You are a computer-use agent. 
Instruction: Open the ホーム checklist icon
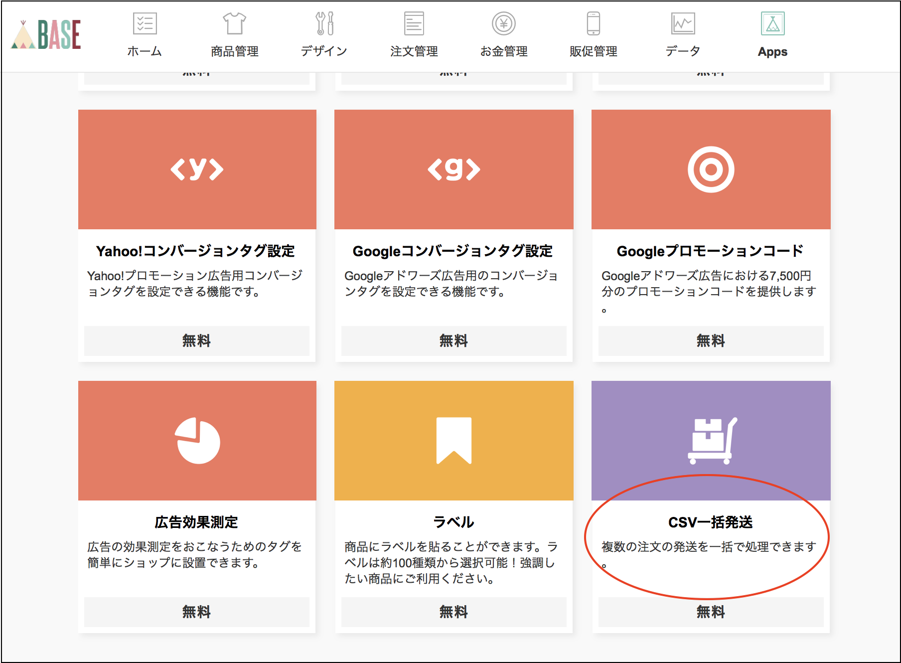pyautogui.click(x=145, y=23)
